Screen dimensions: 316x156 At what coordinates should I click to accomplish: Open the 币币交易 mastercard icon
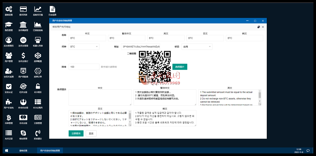coord(23,118)
